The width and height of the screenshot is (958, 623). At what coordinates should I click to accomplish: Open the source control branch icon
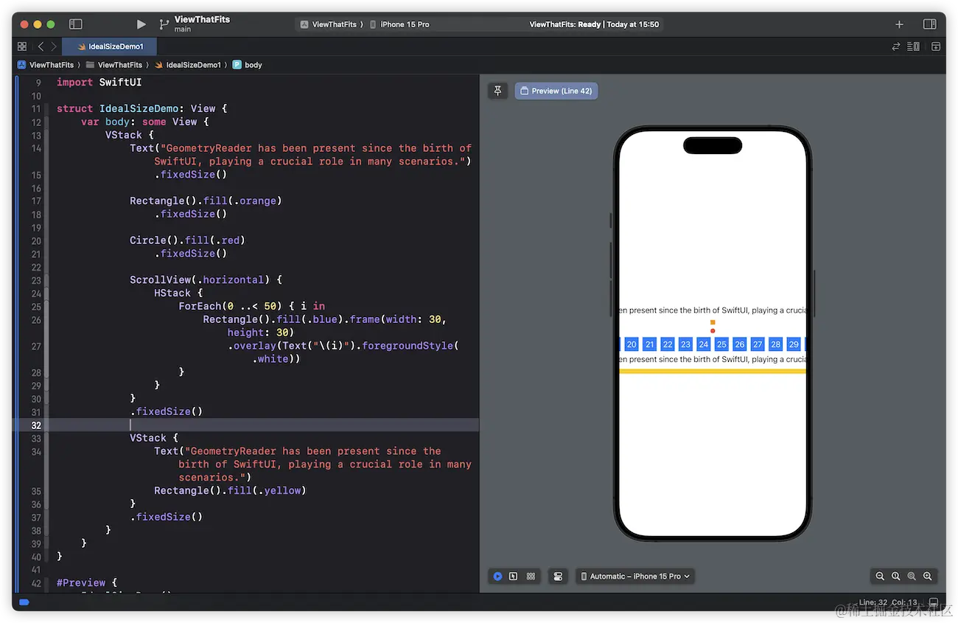point(164,24)
